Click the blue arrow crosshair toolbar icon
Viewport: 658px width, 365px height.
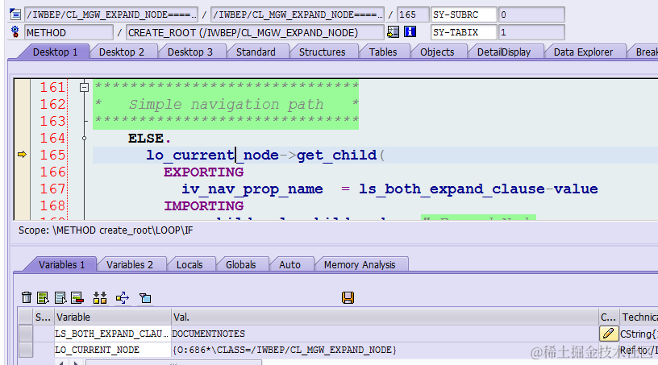click(x=123, y=297)
